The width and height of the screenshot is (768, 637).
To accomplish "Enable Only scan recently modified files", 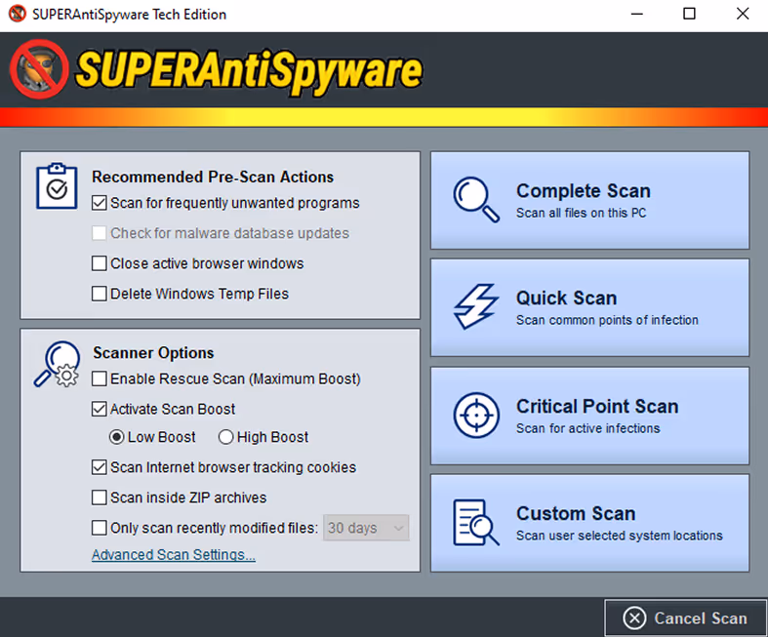I will click(x=99, y=528).
